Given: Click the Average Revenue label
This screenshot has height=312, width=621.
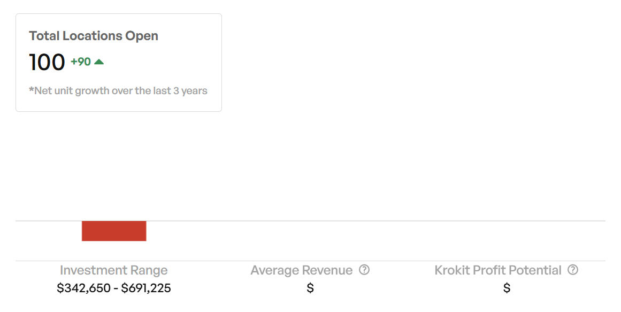Looking at the screenshot, I should click(302, 270).
